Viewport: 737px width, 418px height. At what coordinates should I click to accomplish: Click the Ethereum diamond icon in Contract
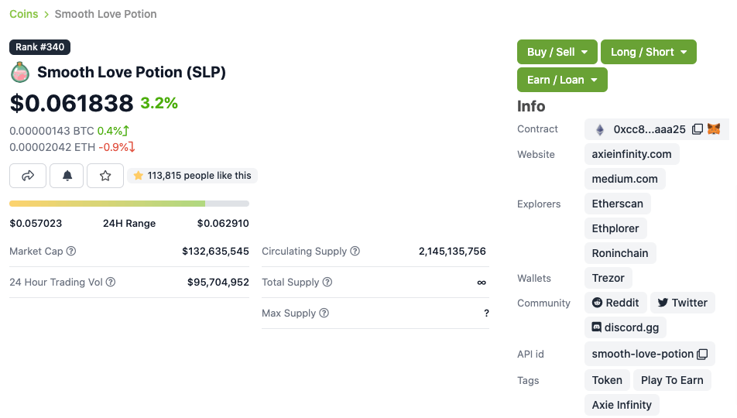pos(600,130)
